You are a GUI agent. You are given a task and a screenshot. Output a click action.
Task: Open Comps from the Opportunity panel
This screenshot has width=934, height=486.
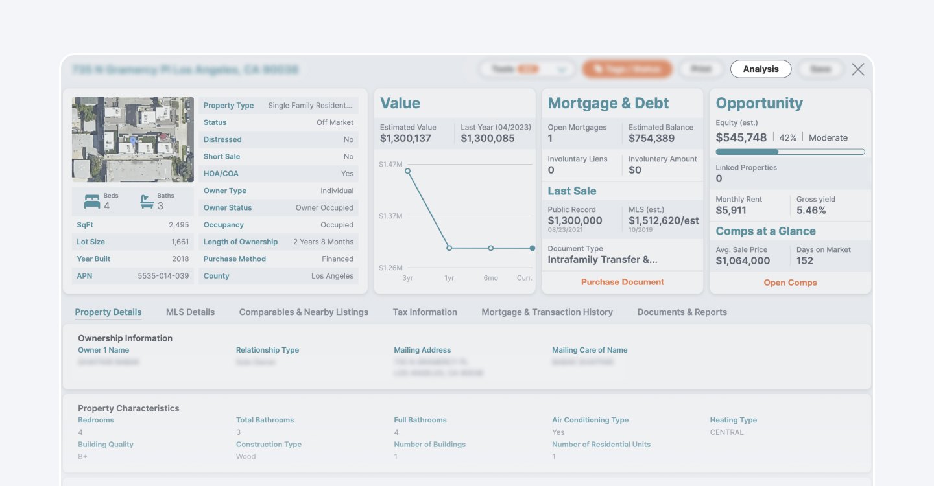pos(789,282)
